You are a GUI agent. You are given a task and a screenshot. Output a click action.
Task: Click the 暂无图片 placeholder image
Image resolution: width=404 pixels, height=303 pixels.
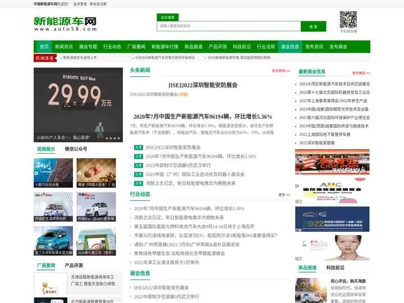[50, 284]
